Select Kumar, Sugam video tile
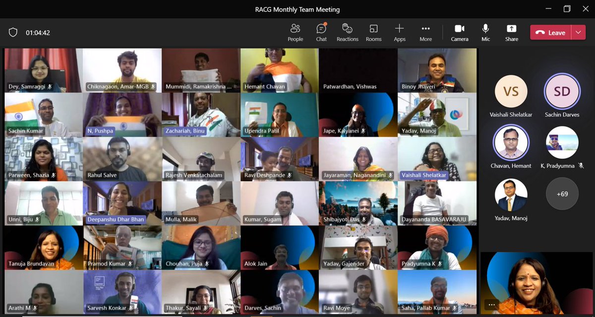Image resolution: width=595 pixels, height=317 pixels. [279, 203]
